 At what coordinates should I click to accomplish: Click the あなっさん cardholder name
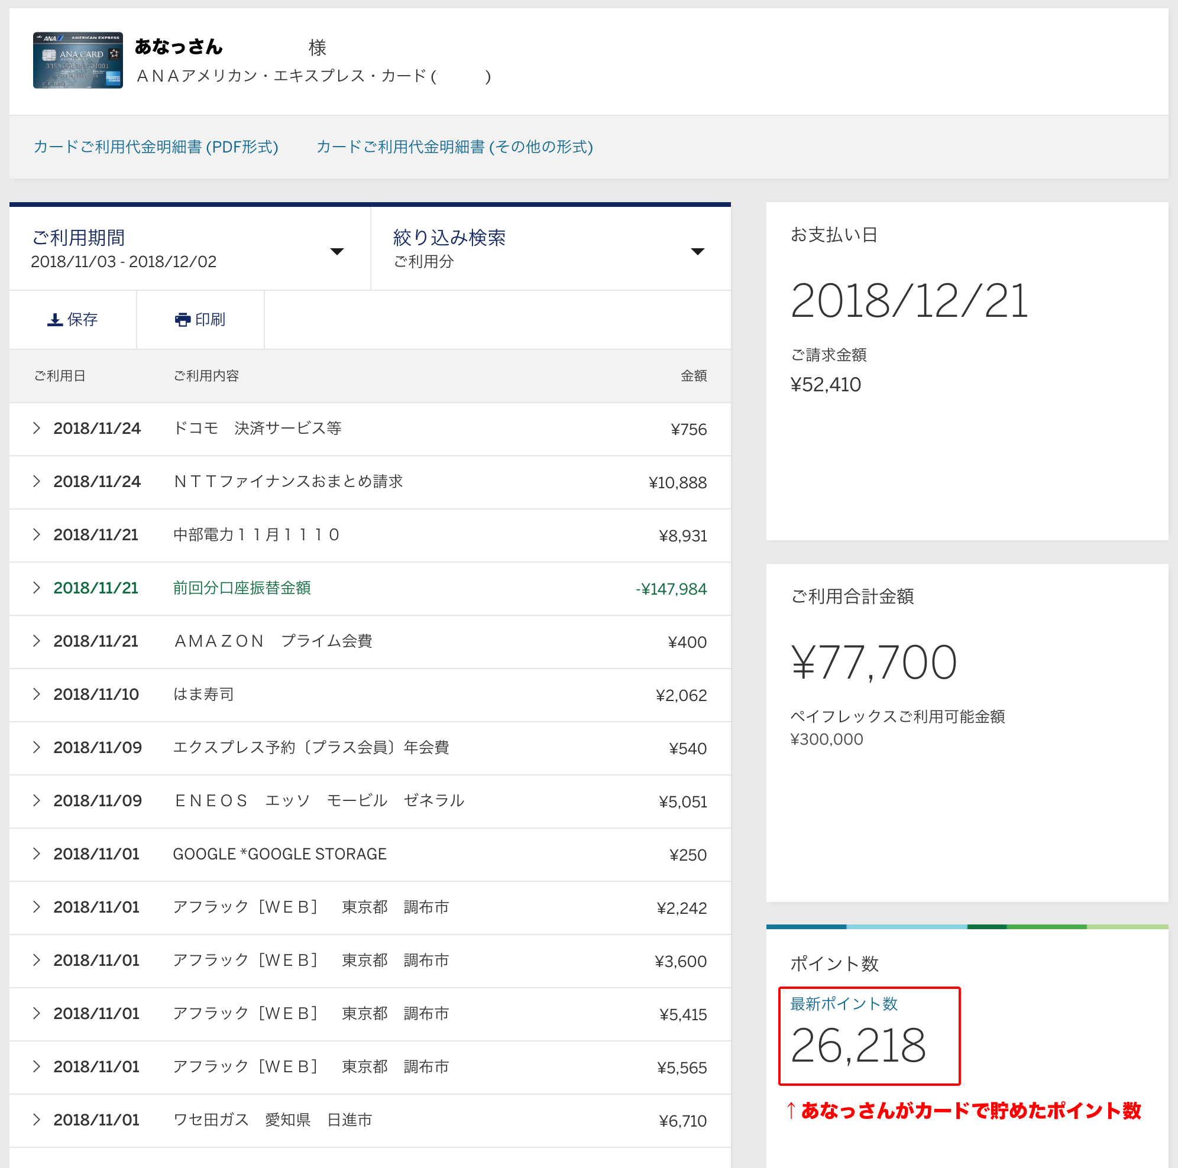(x=179, y=46)
